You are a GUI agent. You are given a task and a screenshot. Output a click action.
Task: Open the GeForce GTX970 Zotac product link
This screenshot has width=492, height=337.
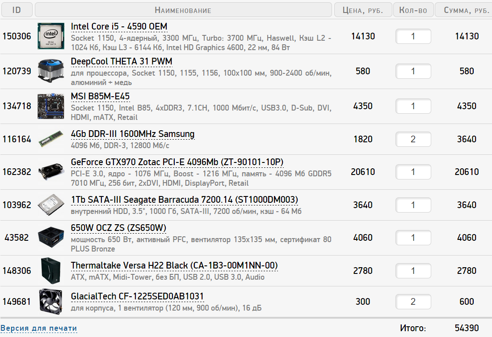pyautogui.click(x=177, y=162)
